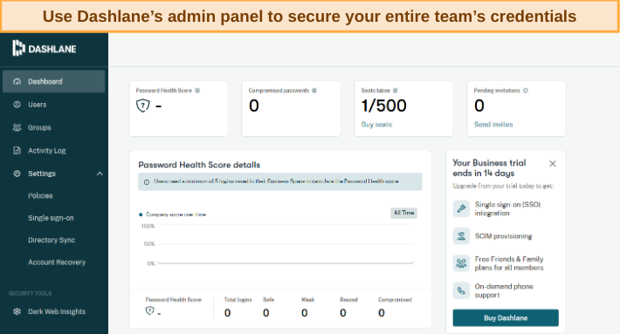
Task: Open the All Time range dropdown
Action: coord(403,213)
